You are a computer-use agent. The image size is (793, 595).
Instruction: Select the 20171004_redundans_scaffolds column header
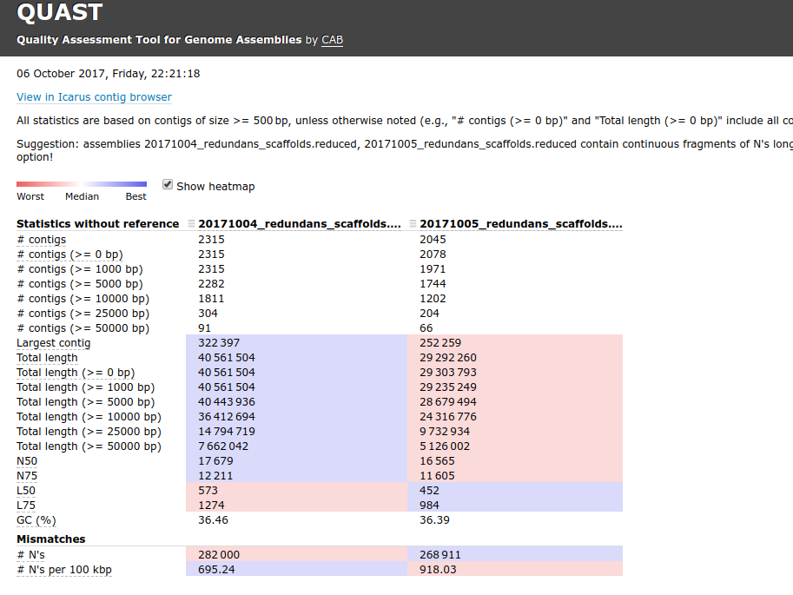pos(300,224)
